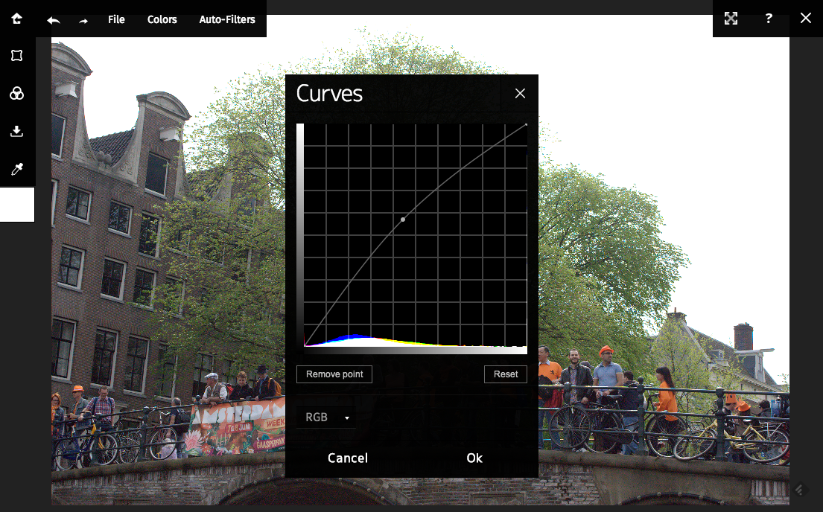Close the editor with the top-right X
This screenshot has width=823, height=512.
(x=806, y=18)
